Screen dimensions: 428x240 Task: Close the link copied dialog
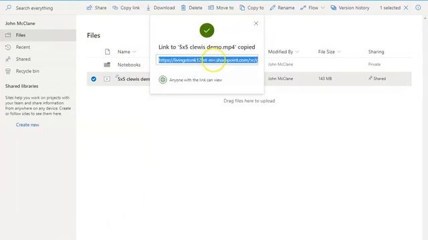click(x=255, y=23)
